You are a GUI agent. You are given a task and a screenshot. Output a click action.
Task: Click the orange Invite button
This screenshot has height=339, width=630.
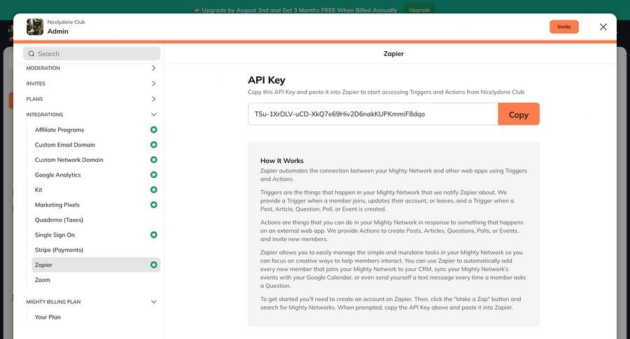[x=563, y=27]
